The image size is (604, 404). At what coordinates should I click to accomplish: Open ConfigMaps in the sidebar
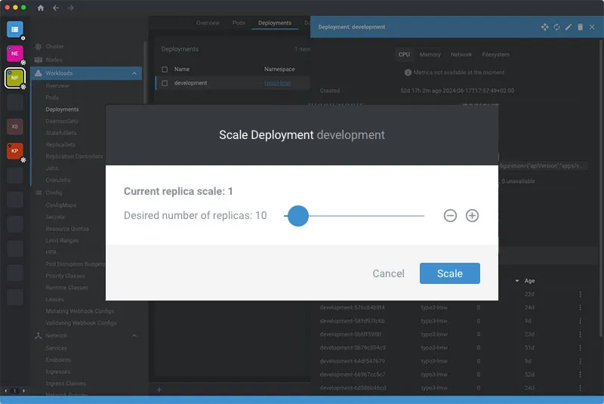[x=61, y=205]
